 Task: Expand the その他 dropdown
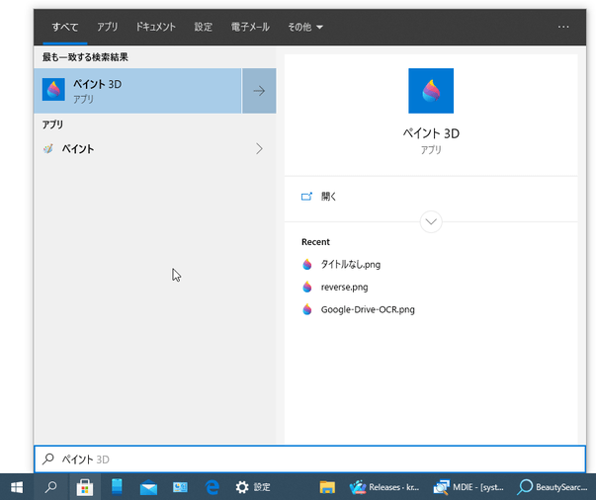(305, 27)
